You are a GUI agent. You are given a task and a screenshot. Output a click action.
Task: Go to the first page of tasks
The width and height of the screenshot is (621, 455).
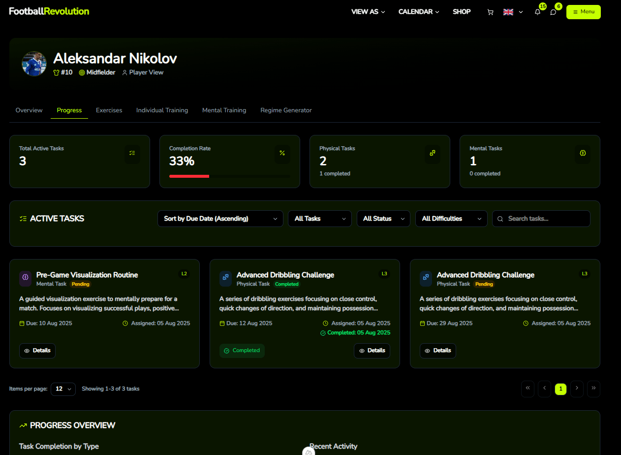[528, 389]
